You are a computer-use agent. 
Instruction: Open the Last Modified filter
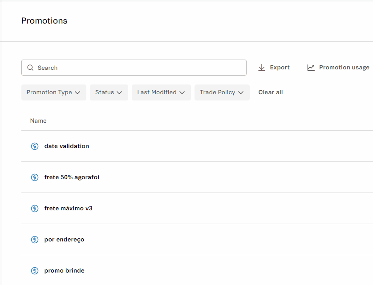(161, 92)
